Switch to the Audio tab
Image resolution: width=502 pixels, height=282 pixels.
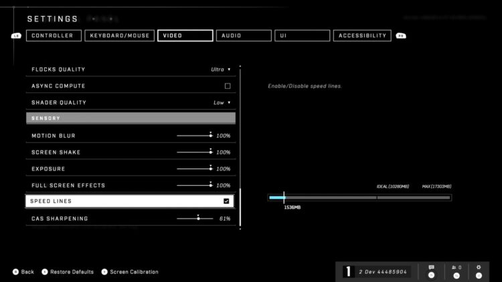click(x=244, y=35)
